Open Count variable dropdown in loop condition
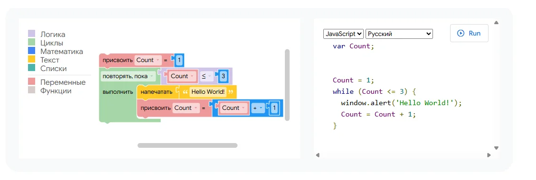This screenshot has width=536, height=180. pyautogui.click(x=183, y=76)
